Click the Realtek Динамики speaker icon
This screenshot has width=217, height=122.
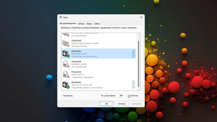pos(66,54)
